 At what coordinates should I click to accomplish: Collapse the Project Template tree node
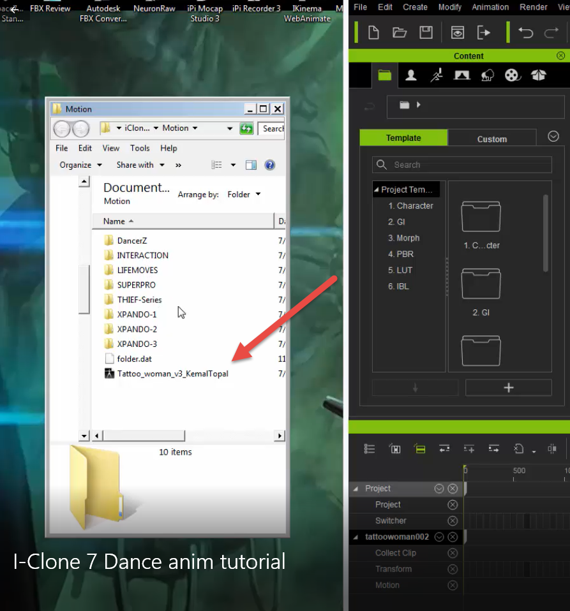376,190
